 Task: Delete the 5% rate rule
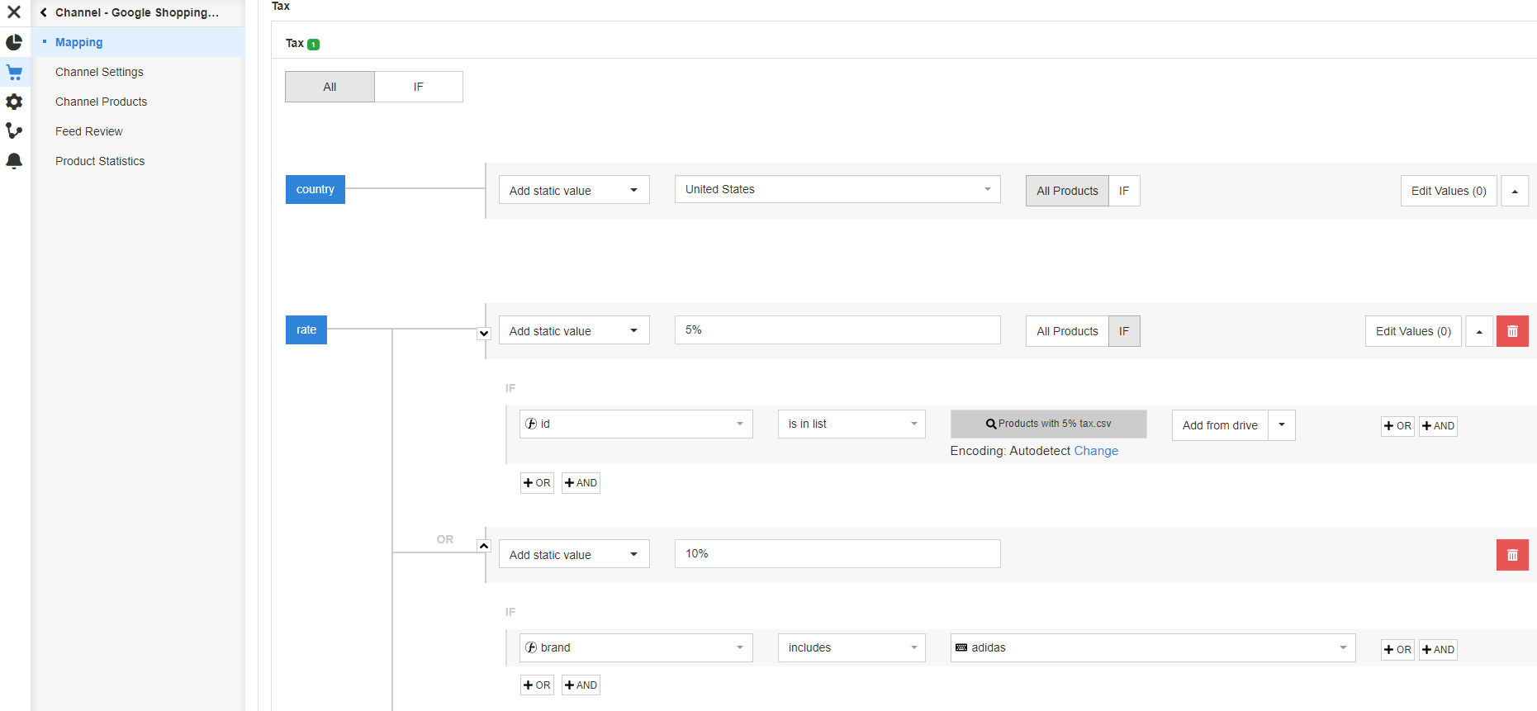click(x=1512, y=331)
